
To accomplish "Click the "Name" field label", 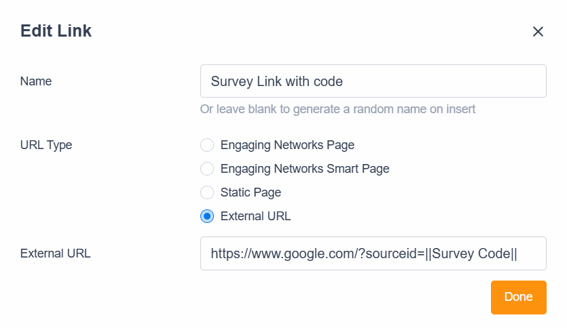I will [x=36, y=81].
